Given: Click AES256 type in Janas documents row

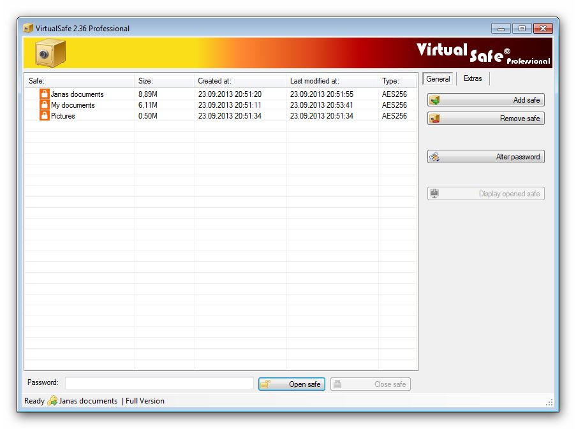Looking at the screenshot, I should (x=394, y=94).
